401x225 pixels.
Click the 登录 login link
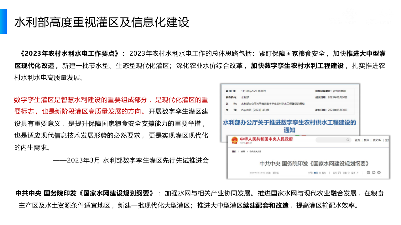pyautogui.click(x=388, y=140)
